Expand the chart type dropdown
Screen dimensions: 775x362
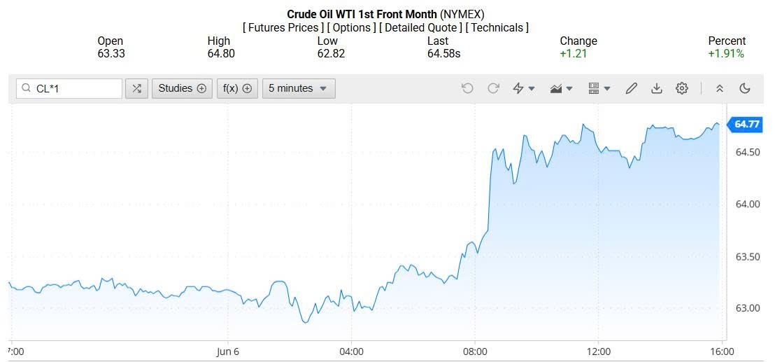coord(561,88)
